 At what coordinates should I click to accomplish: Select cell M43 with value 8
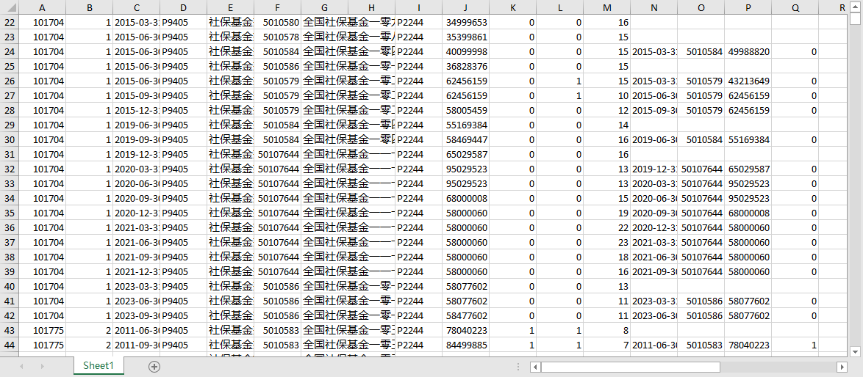(x=606, y=330)
